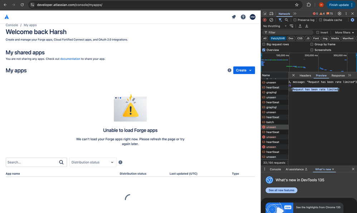This screenshot has width=357, height=213.
Task: Show more DevTools panels beside Network
Action: tap(295, 14)
